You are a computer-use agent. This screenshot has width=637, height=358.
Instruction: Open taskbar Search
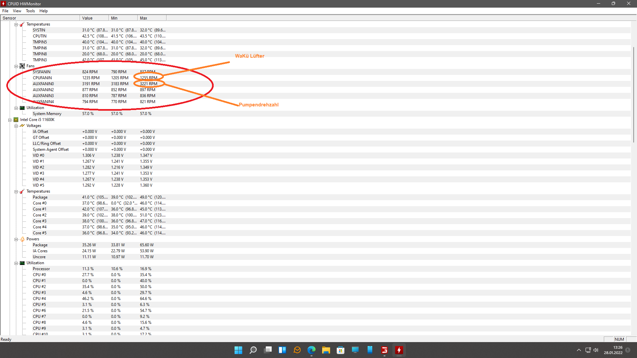click(253, 350)
